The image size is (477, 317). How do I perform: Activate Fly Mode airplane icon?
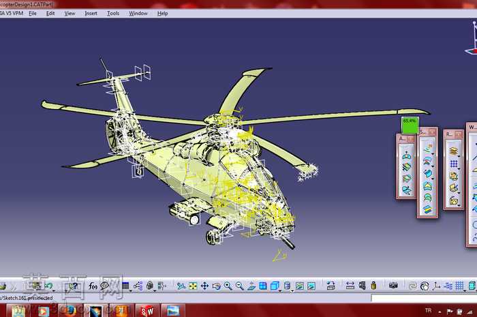coord(181,286)
